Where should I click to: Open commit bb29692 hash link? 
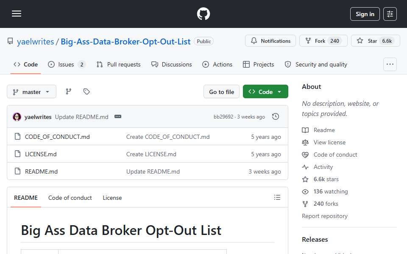(223, 117)
